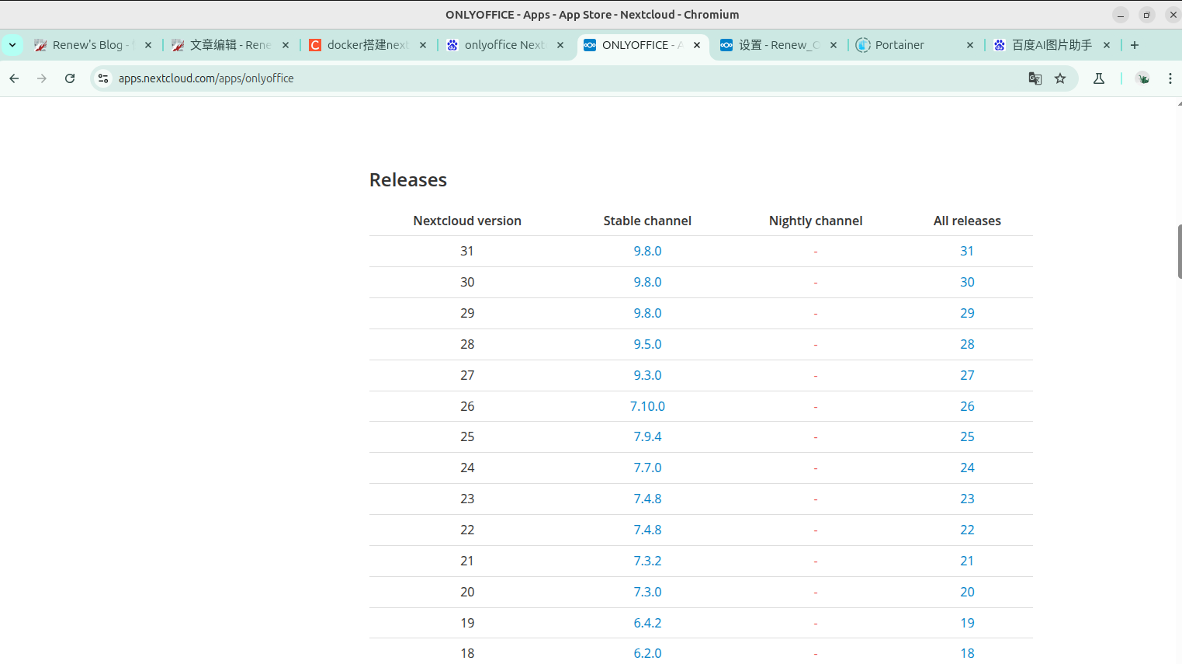This screenshot has width=1182, height=664.
Task: Open All releases link 19
Action: click(967, 623)
